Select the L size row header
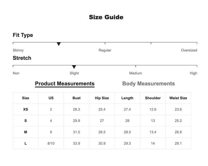This screenshot has height=166, width=208. (x=25, y=143)
